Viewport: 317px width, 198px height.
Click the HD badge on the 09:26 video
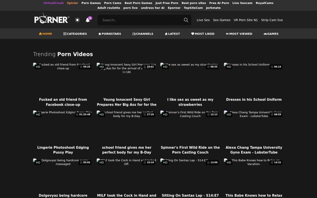[38, 67]
